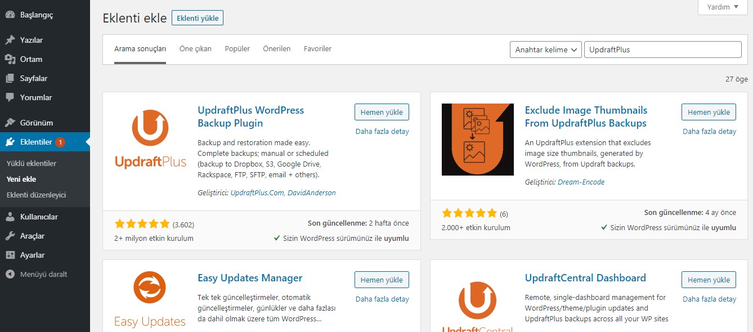
Task: Open Daha fazla detay for UpdraftPlus Backup
Action: point(382,131)
